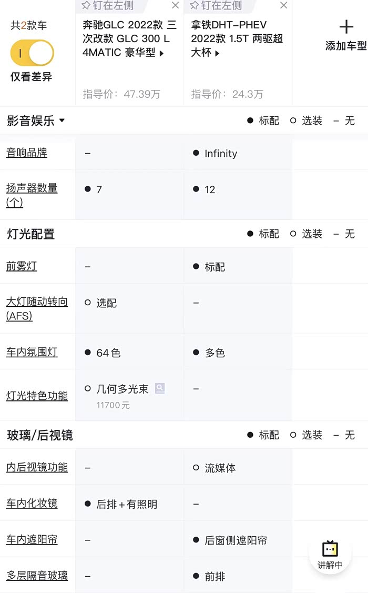
Task: Click magnifier icon beside 几何多光束
Action: [x=160, y=389]
